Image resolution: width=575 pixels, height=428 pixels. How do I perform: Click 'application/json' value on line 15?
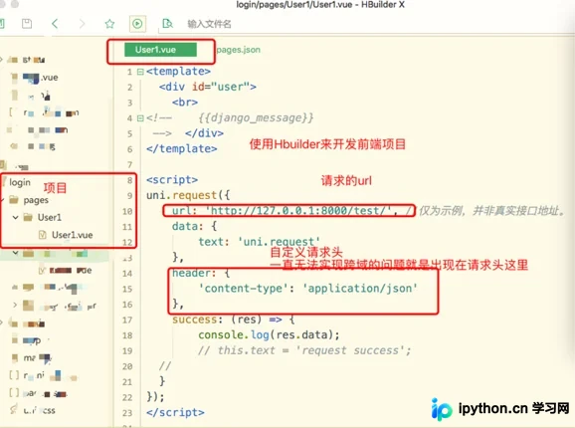tap(360, 289)
